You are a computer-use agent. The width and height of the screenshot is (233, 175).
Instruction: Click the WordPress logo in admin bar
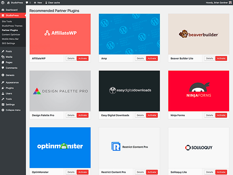coord(3,3)
